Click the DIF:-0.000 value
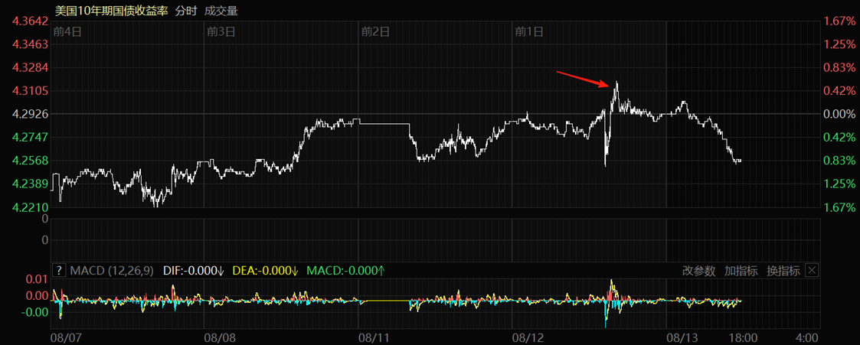 pos(194,271)
